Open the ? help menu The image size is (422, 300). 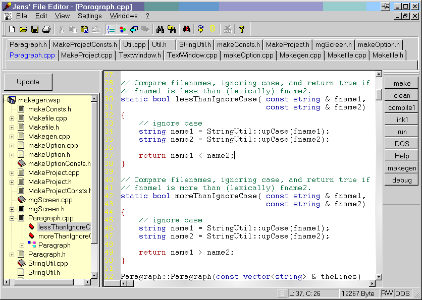pyautogui.click(x=147, y=16)
